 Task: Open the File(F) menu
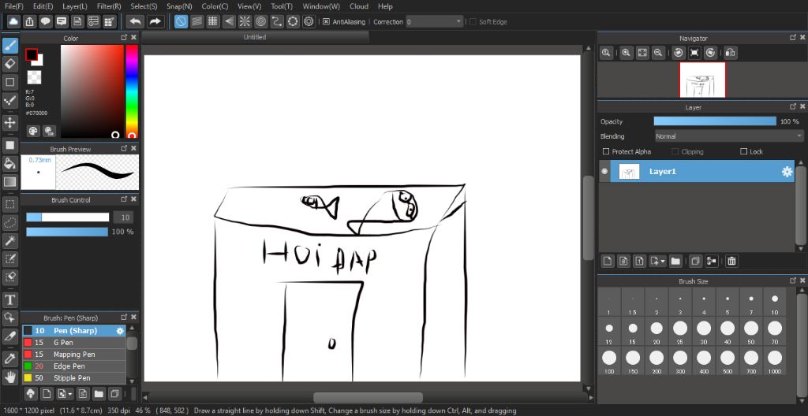[14, 6]
